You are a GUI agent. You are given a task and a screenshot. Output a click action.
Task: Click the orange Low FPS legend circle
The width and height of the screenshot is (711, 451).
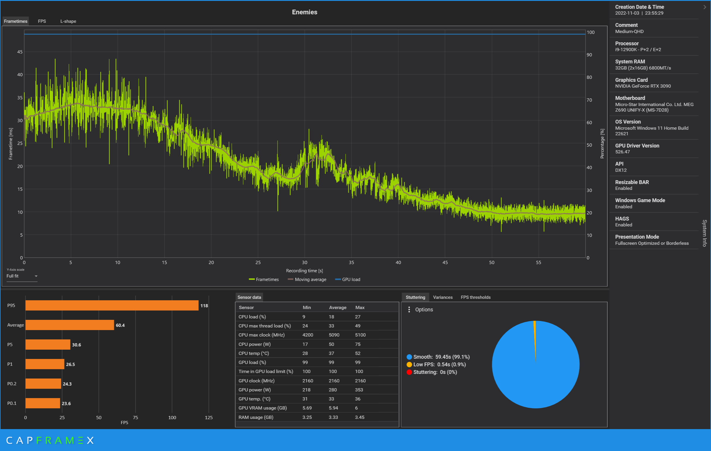(409, 365)
